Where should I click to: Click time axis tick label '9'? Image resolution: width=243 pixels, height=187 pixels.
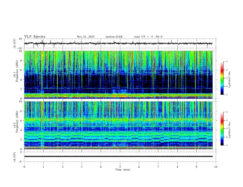coord(196,167)
